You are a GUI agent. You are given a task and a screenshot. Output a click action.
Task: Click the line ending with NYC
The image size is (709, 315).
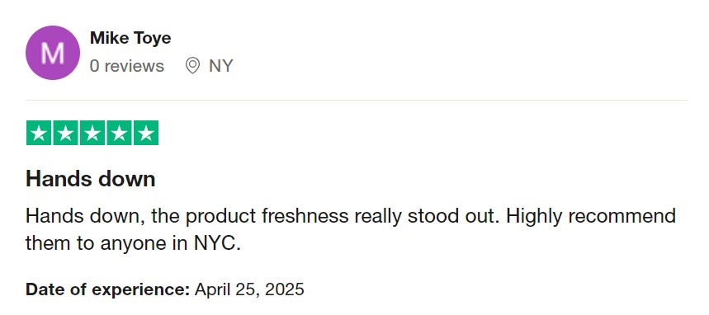pos(133,243)
